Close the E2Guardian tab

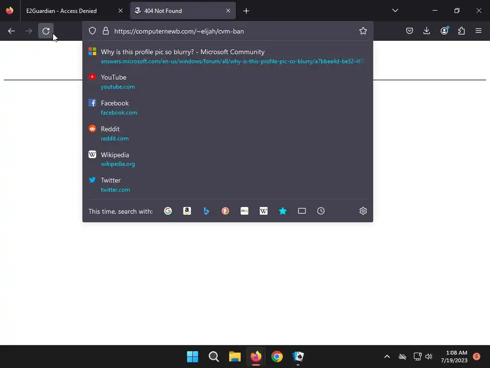pyautogui.click(x=120, y=11)
